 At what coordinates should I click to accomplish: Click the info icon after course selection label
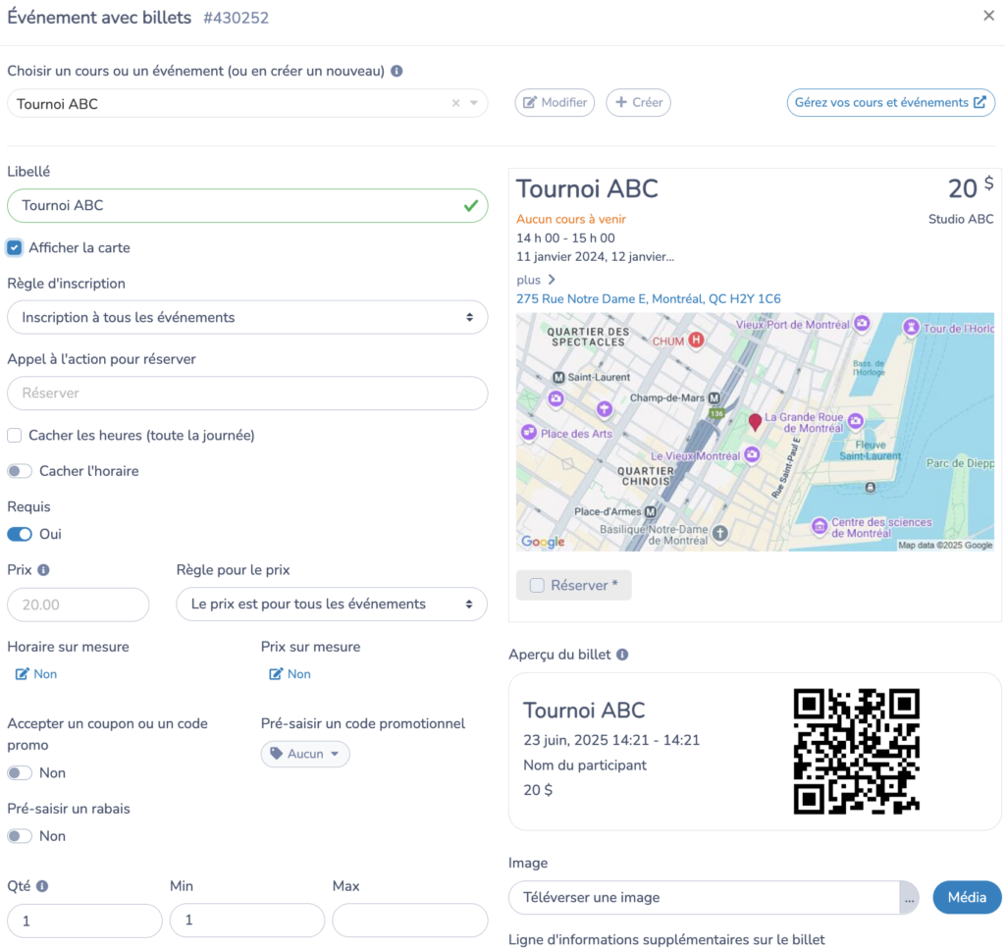397,72
